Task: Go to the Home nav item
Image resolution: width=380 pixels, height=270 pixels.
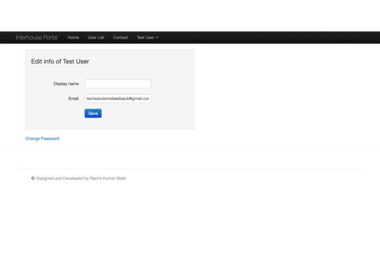Action: 73,38
